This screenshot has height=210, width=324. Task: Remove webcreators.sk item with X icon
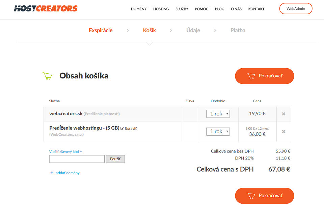pyautogui.click(x=283, y=114)
